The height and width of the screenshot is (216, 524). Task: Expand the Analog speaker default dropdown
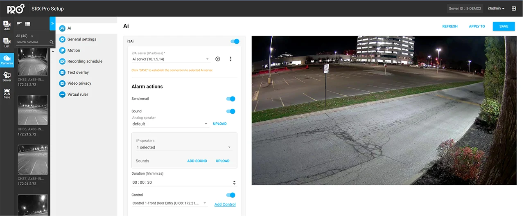point(170,124)
